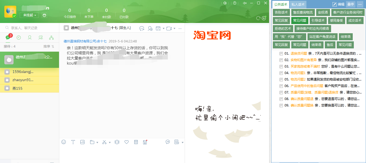Send a picture using the image icon
Image resolution: width=366 pixels, height=163 pixels.
point(83,142)
